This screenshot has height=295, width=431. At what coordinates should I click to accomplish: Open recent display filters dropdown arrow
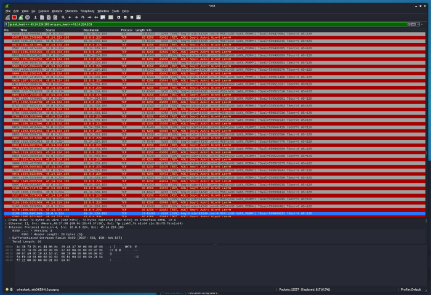(x=418, y=25)
